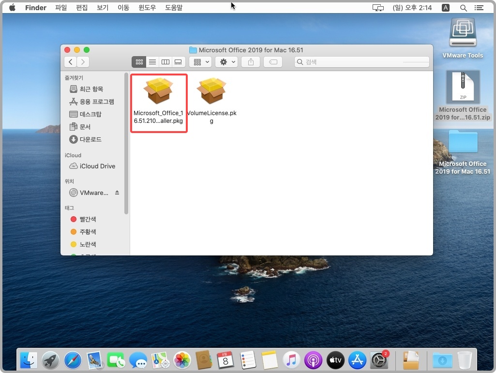Screen dimensions: 496x373
Task: Open Music from the Dock
Action: coord(291,360)
